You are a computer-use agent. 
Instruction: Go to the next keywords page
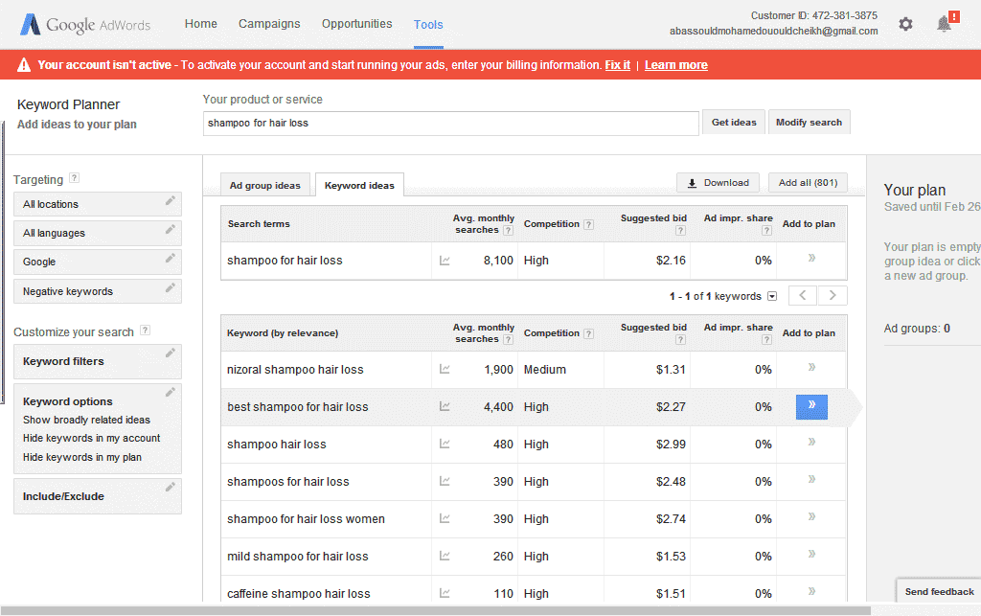tap(833, 296)
